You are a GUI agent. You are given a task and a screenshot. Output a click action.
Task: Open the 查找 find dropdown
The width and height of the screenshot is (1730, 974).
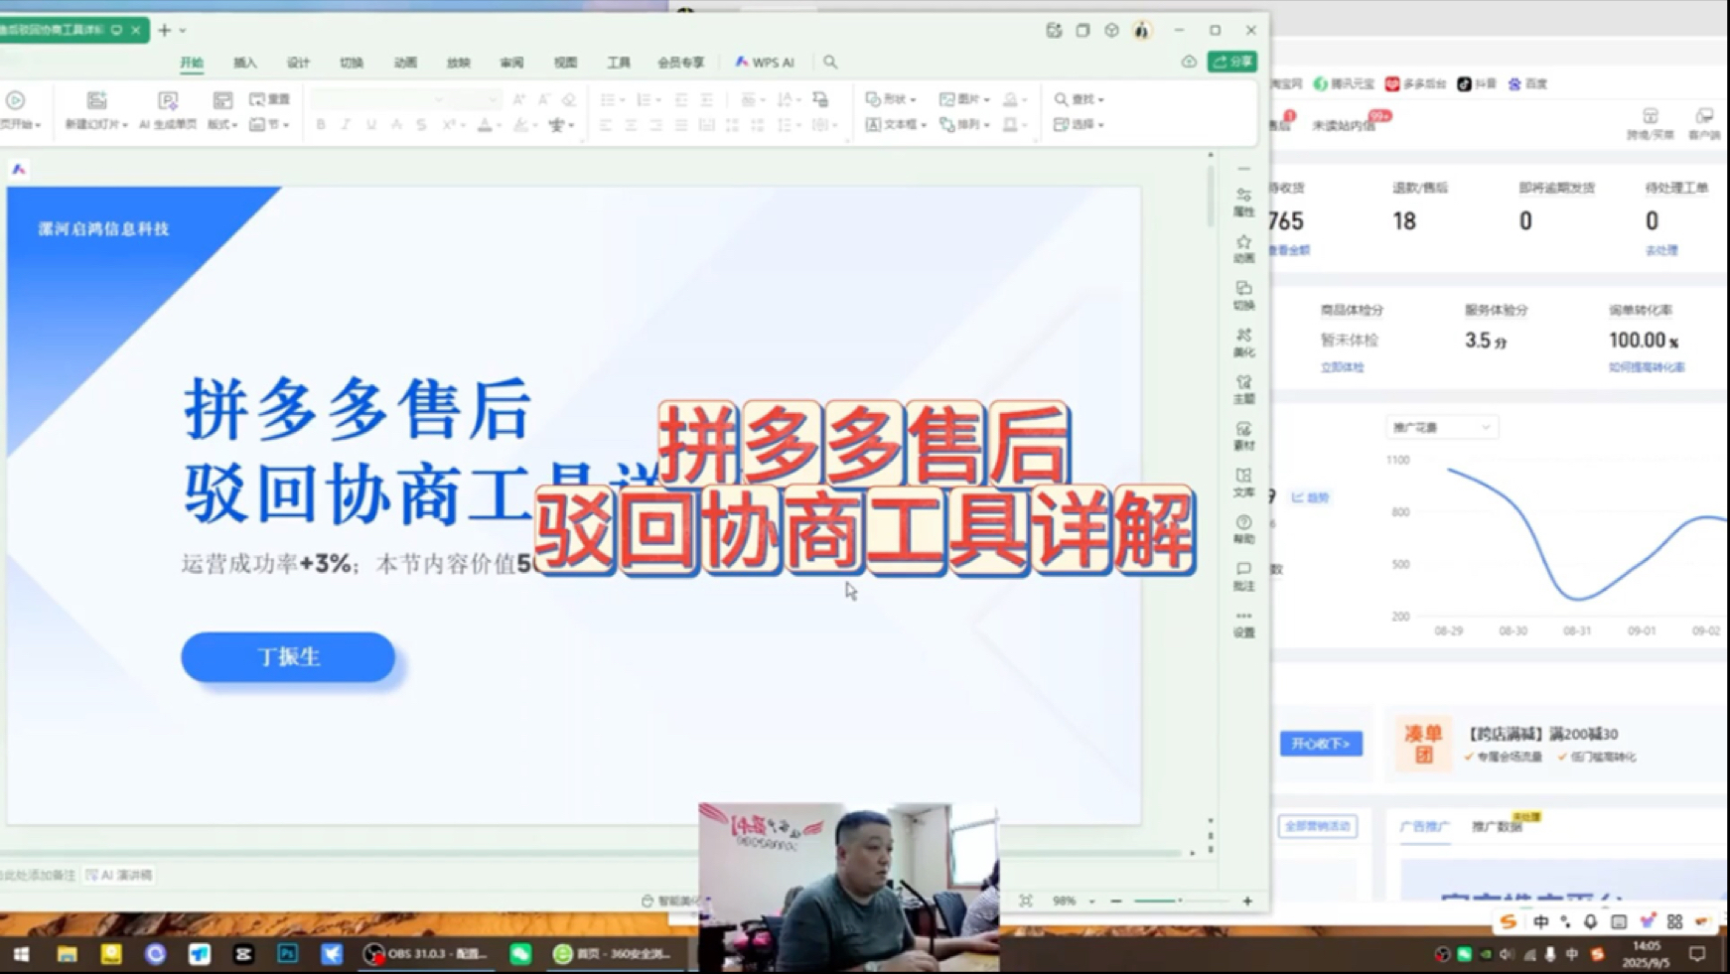[x=1079, y=99]
